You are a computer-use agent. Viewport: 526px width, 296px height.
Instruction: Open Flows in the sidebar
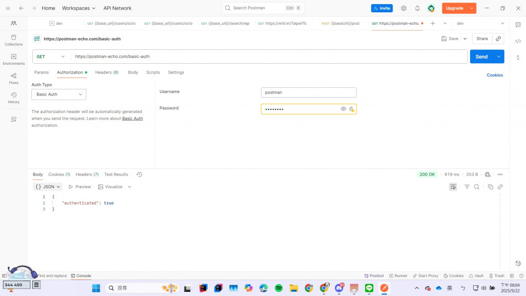click(13, 79)
